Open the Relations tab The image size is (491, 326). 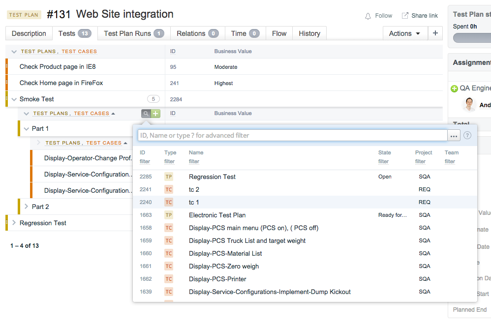pos(198,33)
